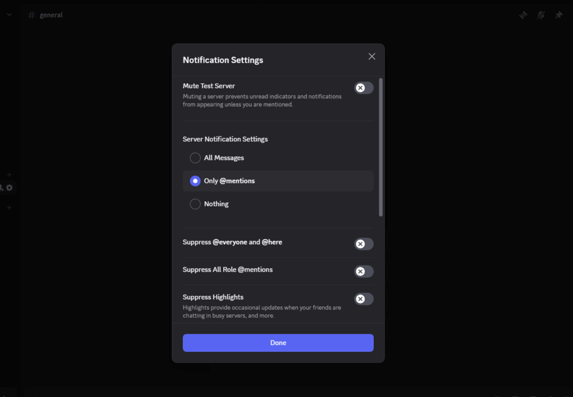Click the notification bell icon in the header

[x=541, y=15]
